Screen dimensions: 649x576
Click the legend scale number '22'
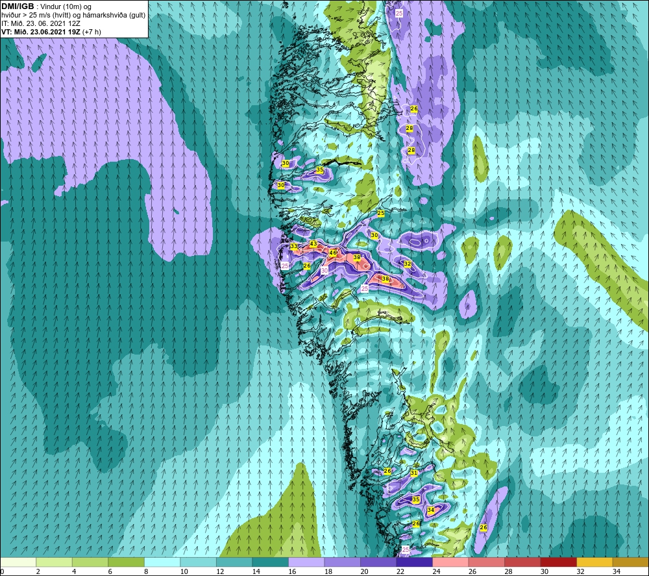pyautogui.click(x=400, y=571)
